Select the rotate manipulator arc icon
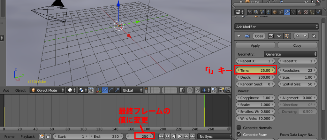 [x=111, y=90]
